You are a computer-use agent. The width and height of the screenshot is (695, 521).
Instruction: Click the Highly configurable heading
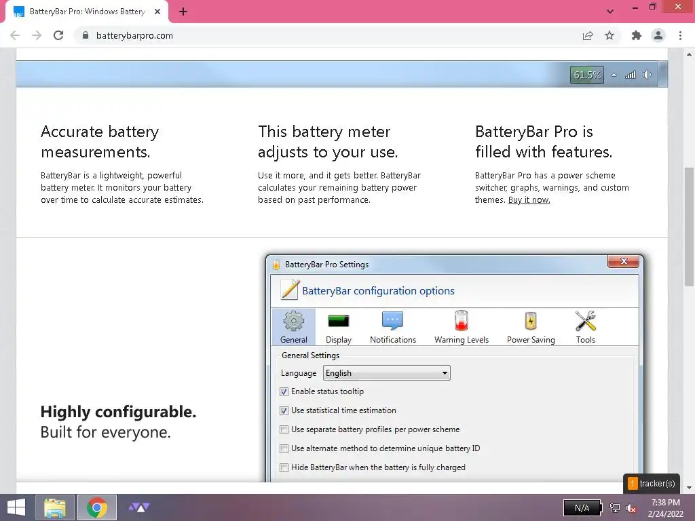[x=118, y=412]
